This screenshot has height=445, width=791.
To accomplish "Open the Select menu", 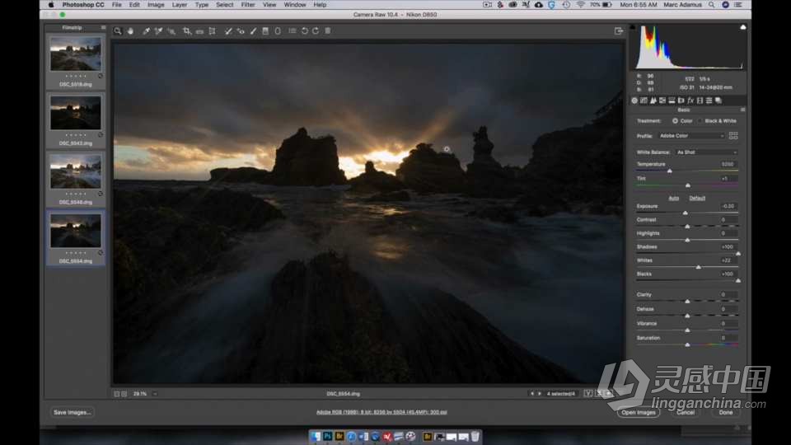I will click(x=224, y=5).
